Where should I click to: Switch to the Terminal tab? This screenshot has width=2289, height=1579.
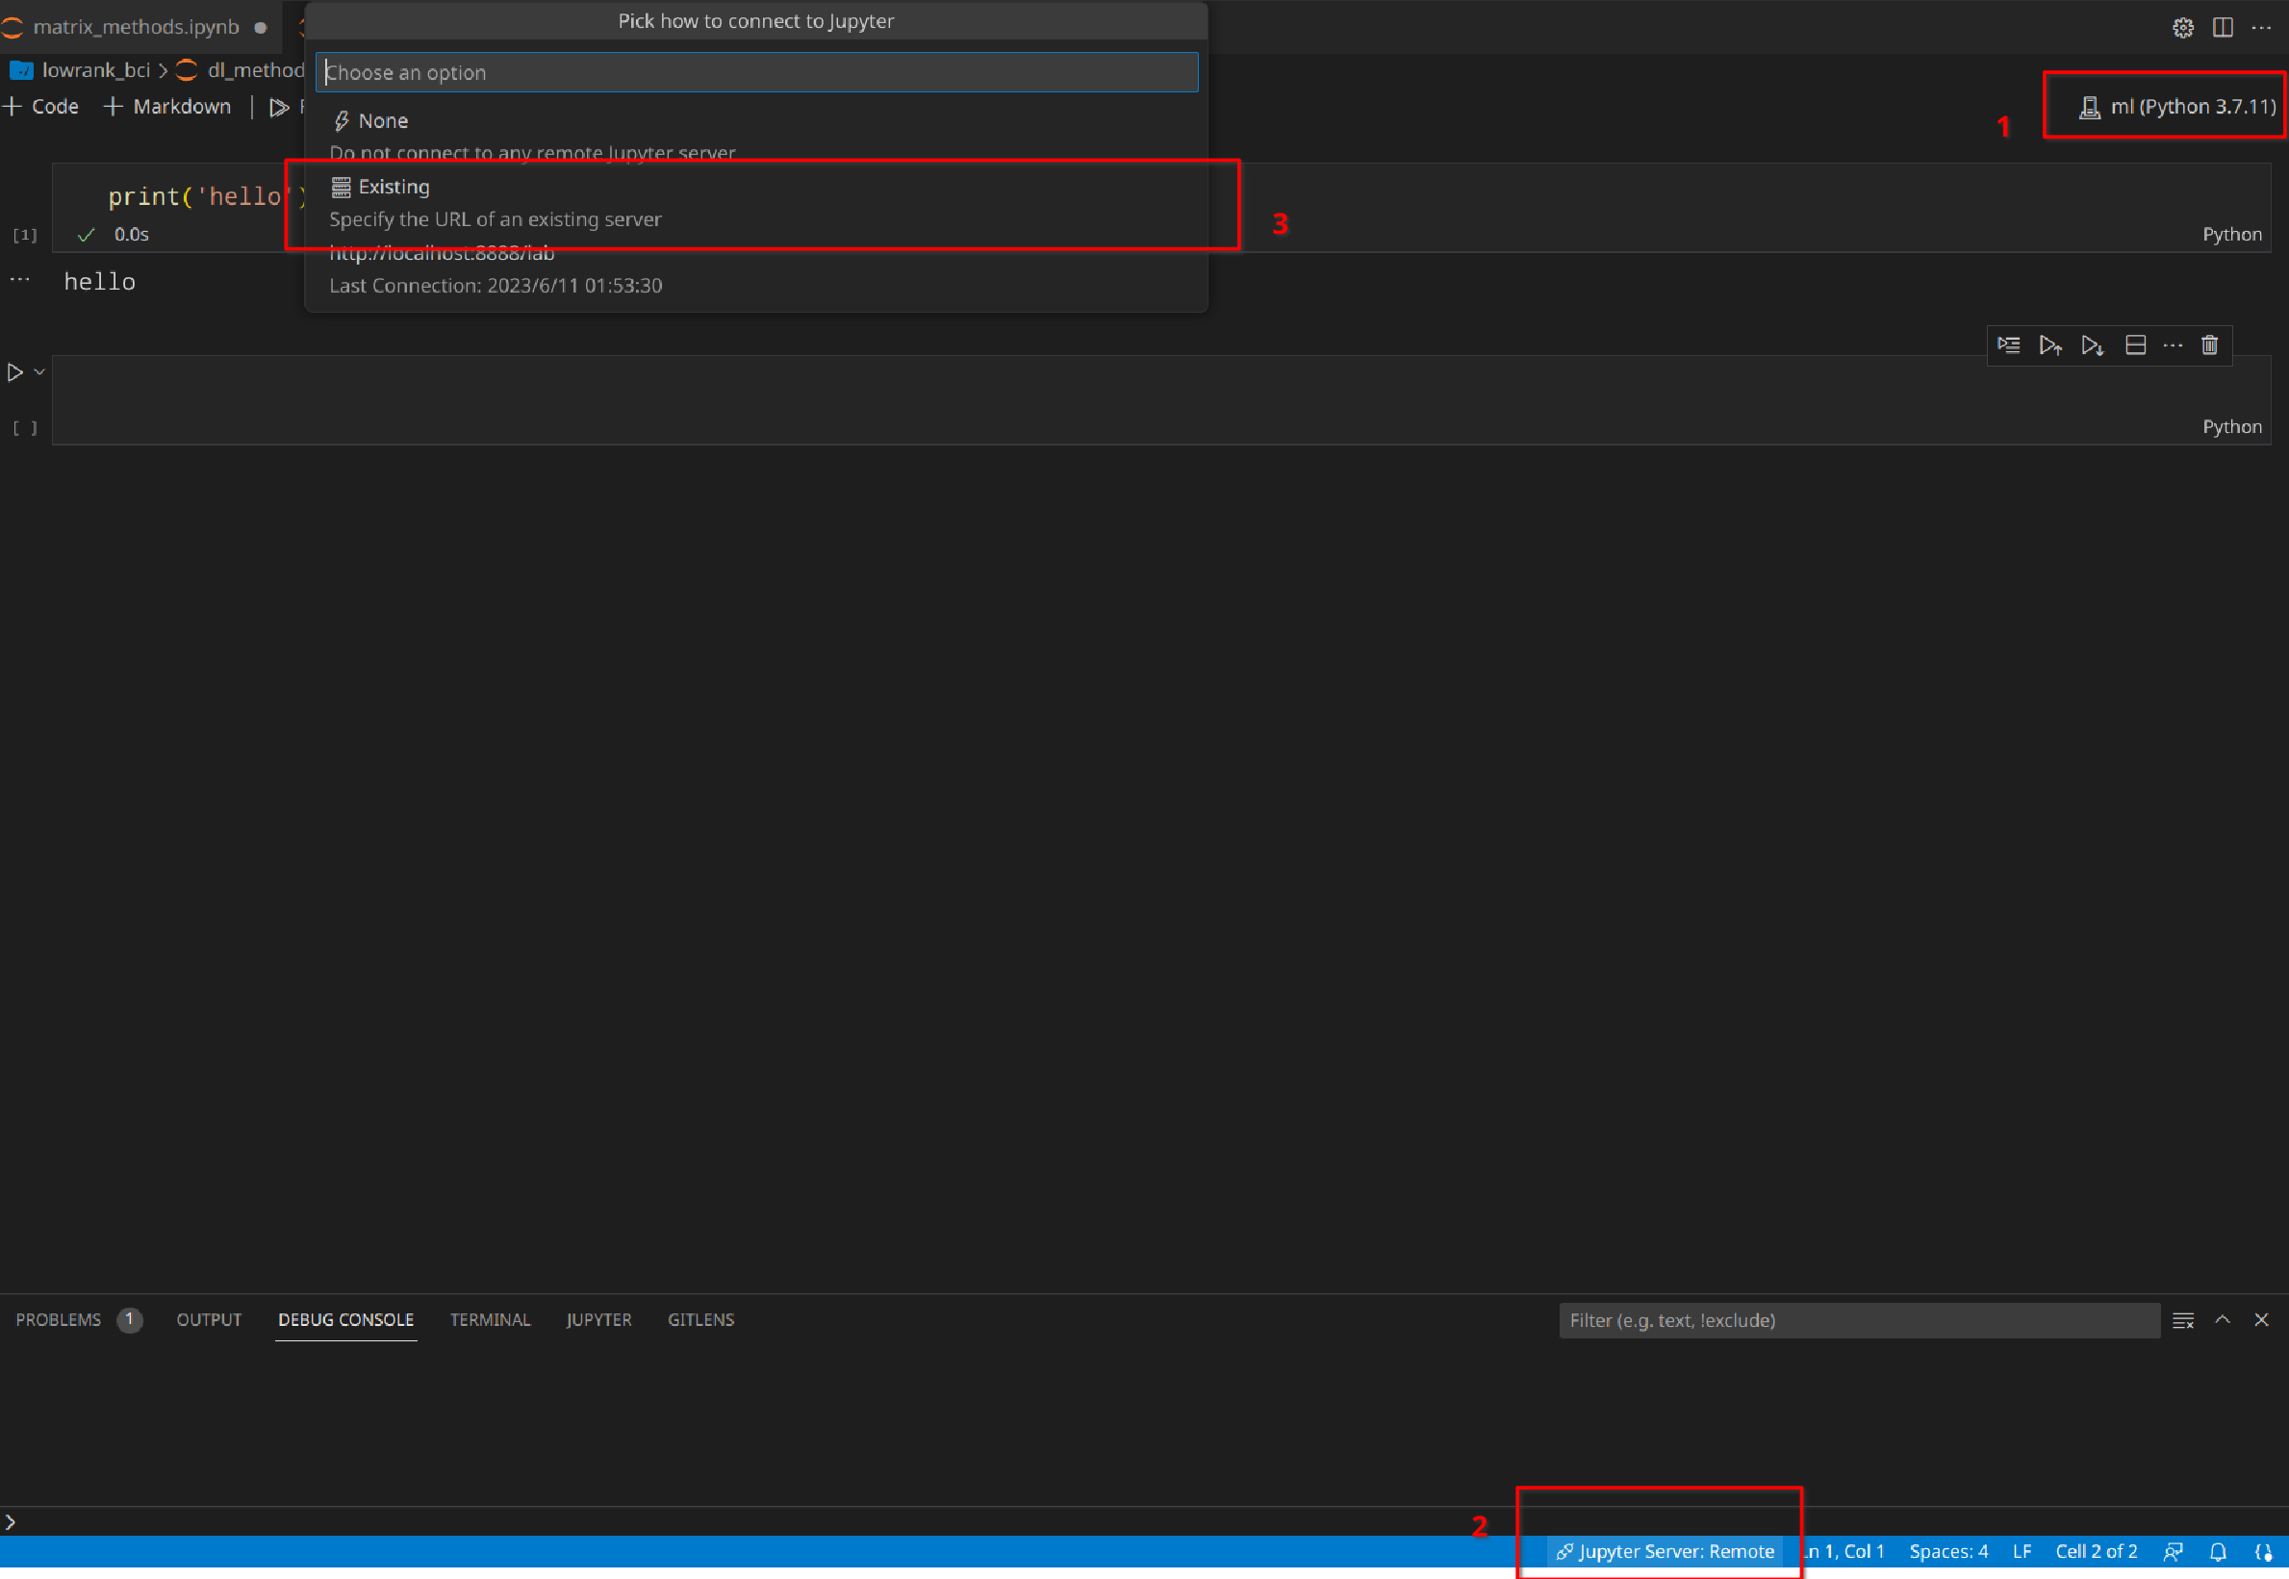489,1320
